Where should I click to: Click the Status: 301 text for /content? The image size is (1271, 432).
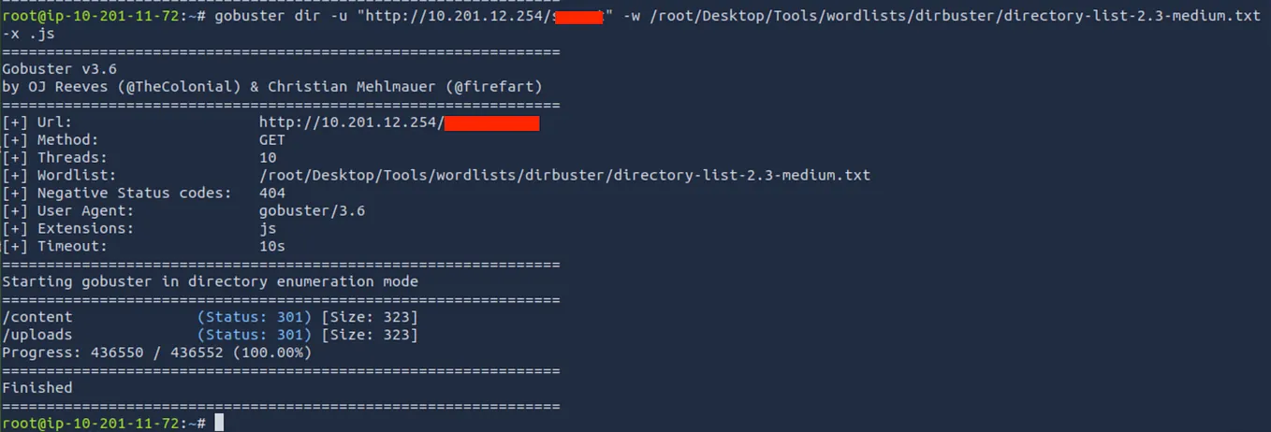(x=255, y=317)
